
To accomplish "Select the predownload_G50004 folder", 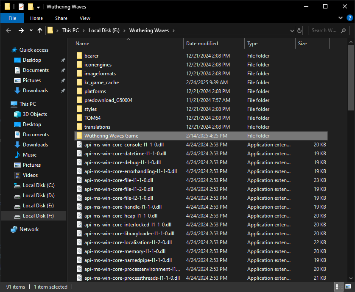I will (x=108, y=100).
